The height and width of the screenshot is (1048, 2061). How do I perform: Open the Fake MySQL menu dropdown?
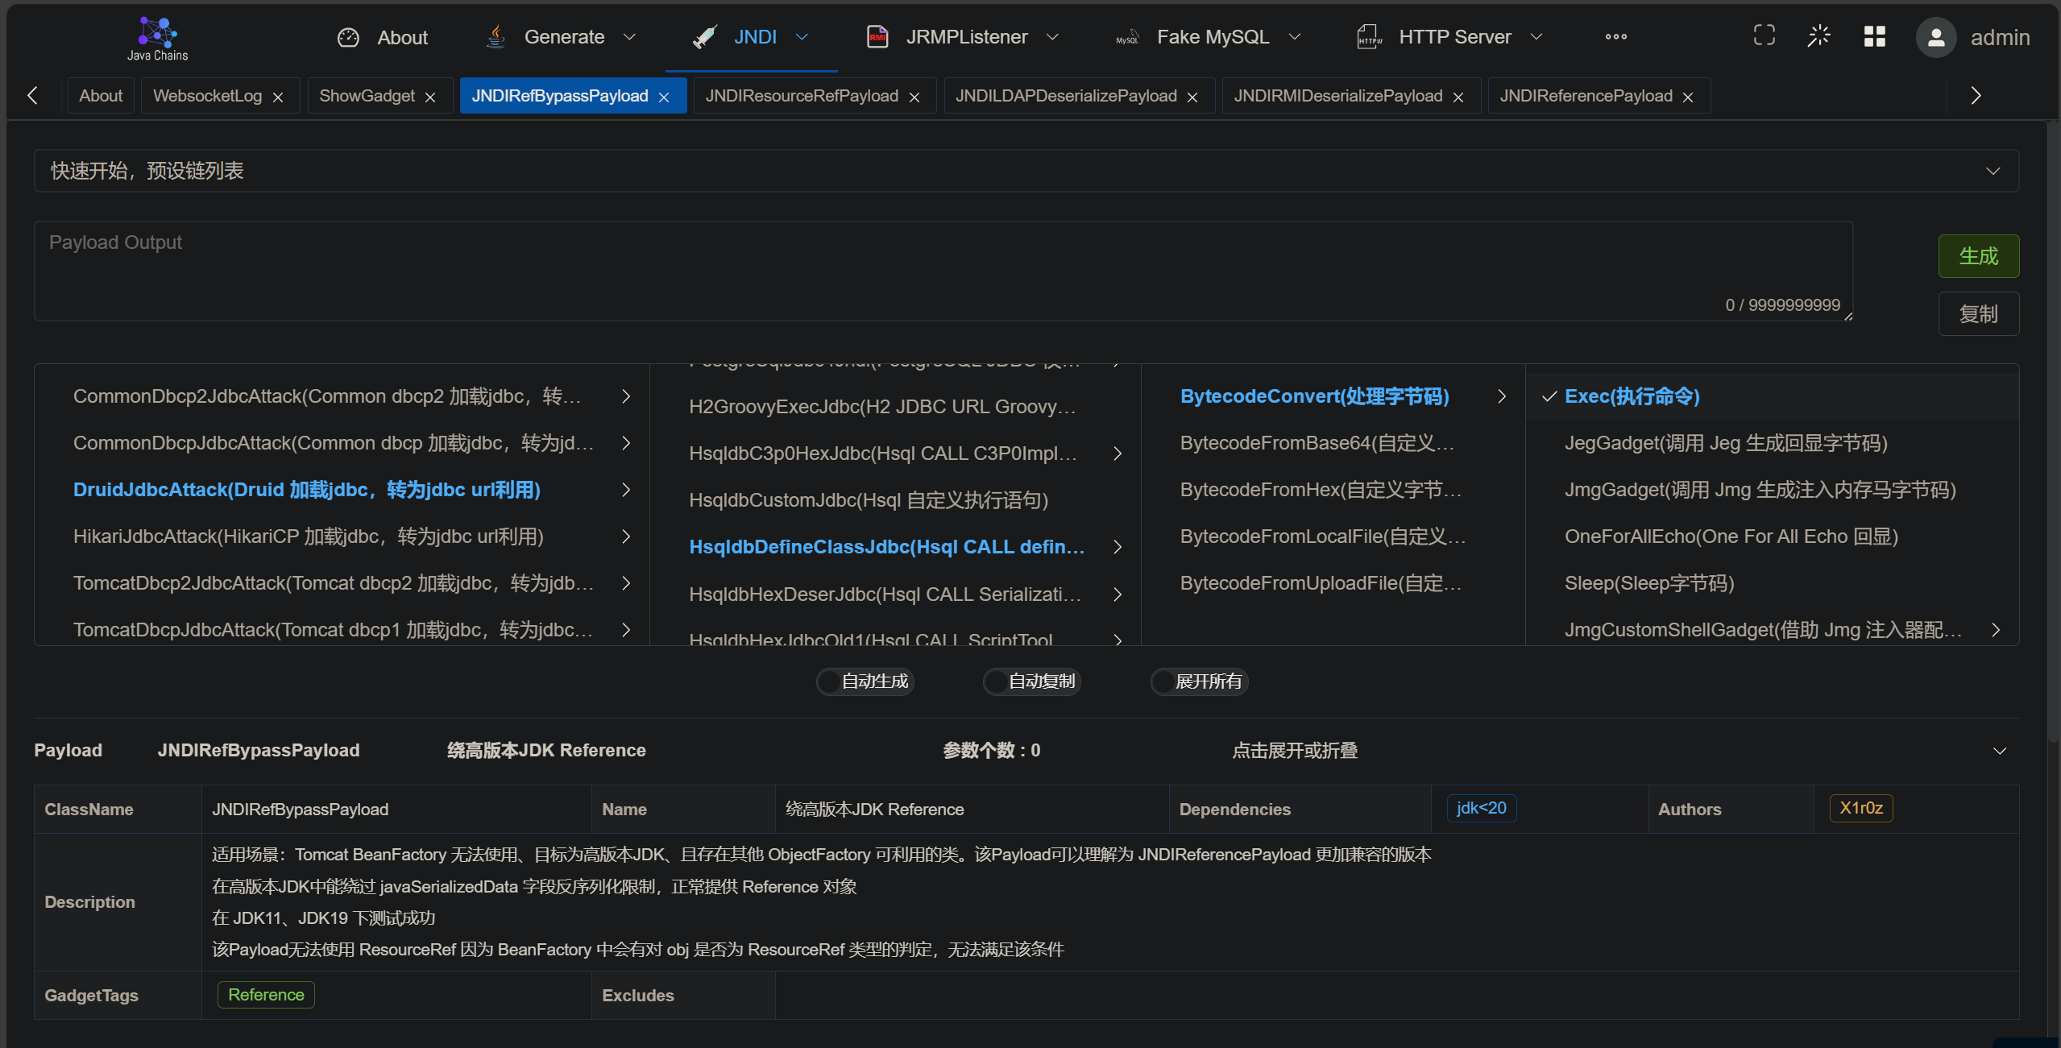1295,37
